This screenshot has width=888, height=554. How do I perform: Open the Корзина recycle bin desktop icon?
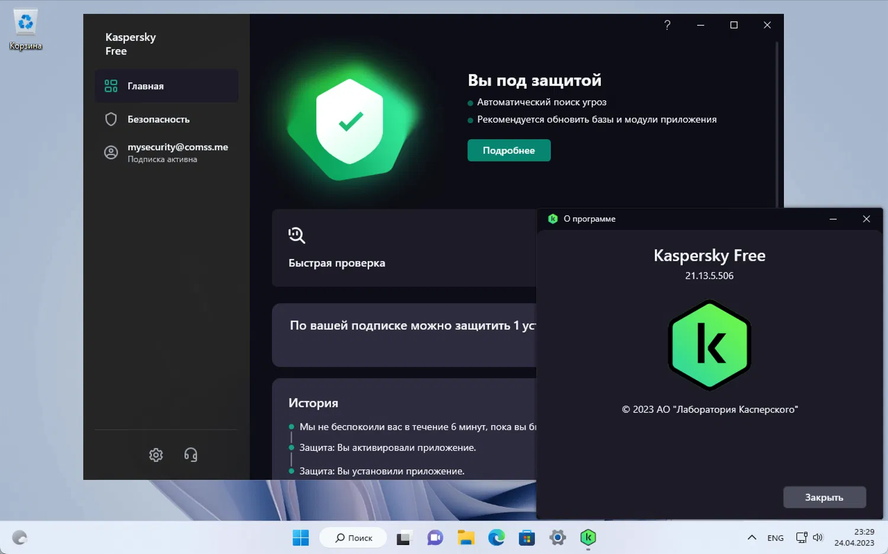25,29
